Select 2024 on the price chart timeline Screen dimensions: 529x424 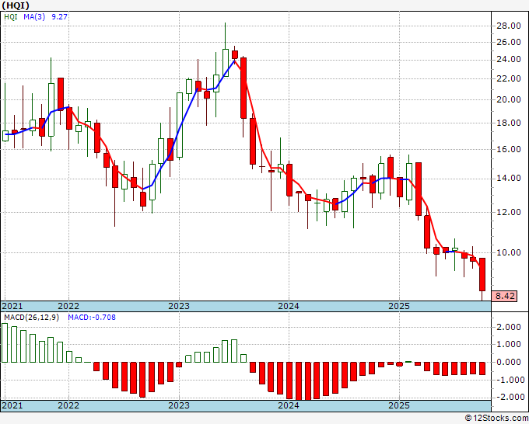tap(289, 306)
